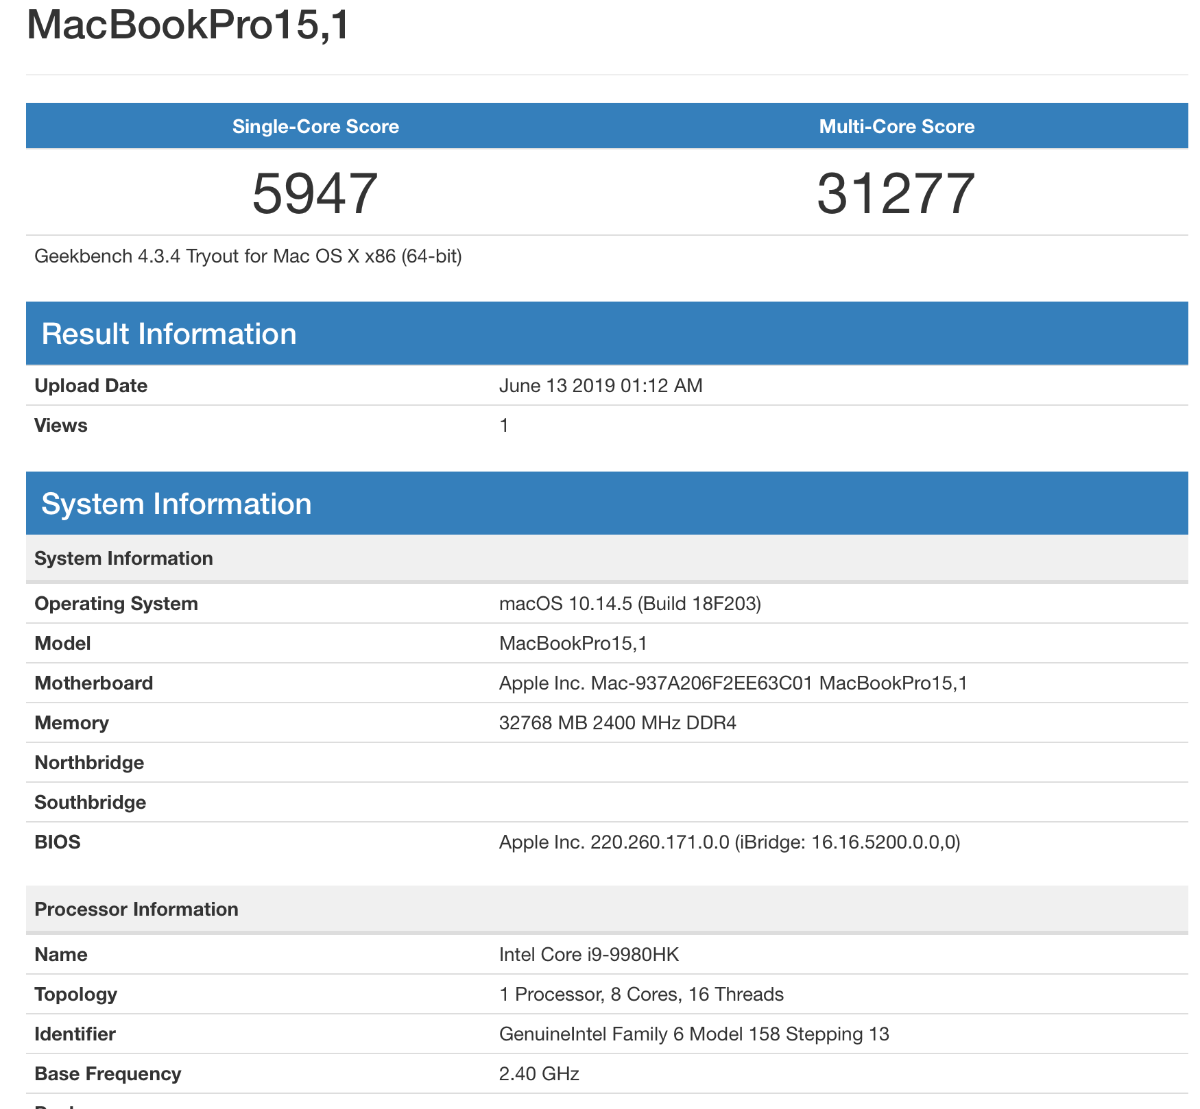Click the upload date June 13 2019 value

[x=600, y=386]
